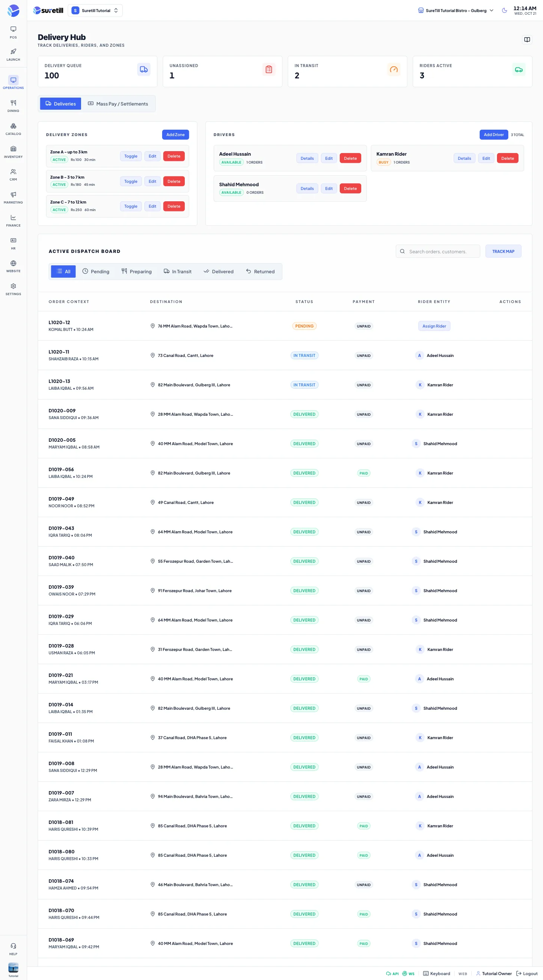Go to Dining in the sidebar
Image resolution: width=543 pixels, height=980 pixels.
[x=13, y=106]
